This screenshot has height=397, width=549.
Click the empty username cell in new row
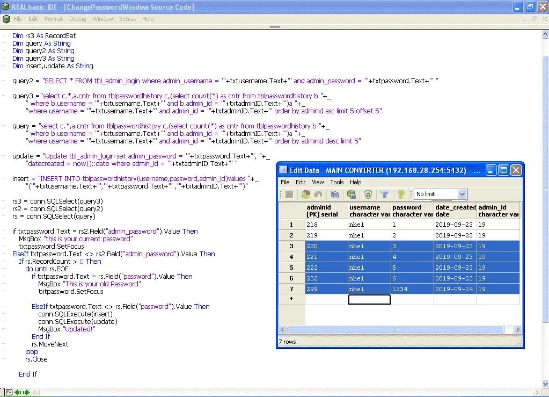pyautogui.click(x=369, y=300)
